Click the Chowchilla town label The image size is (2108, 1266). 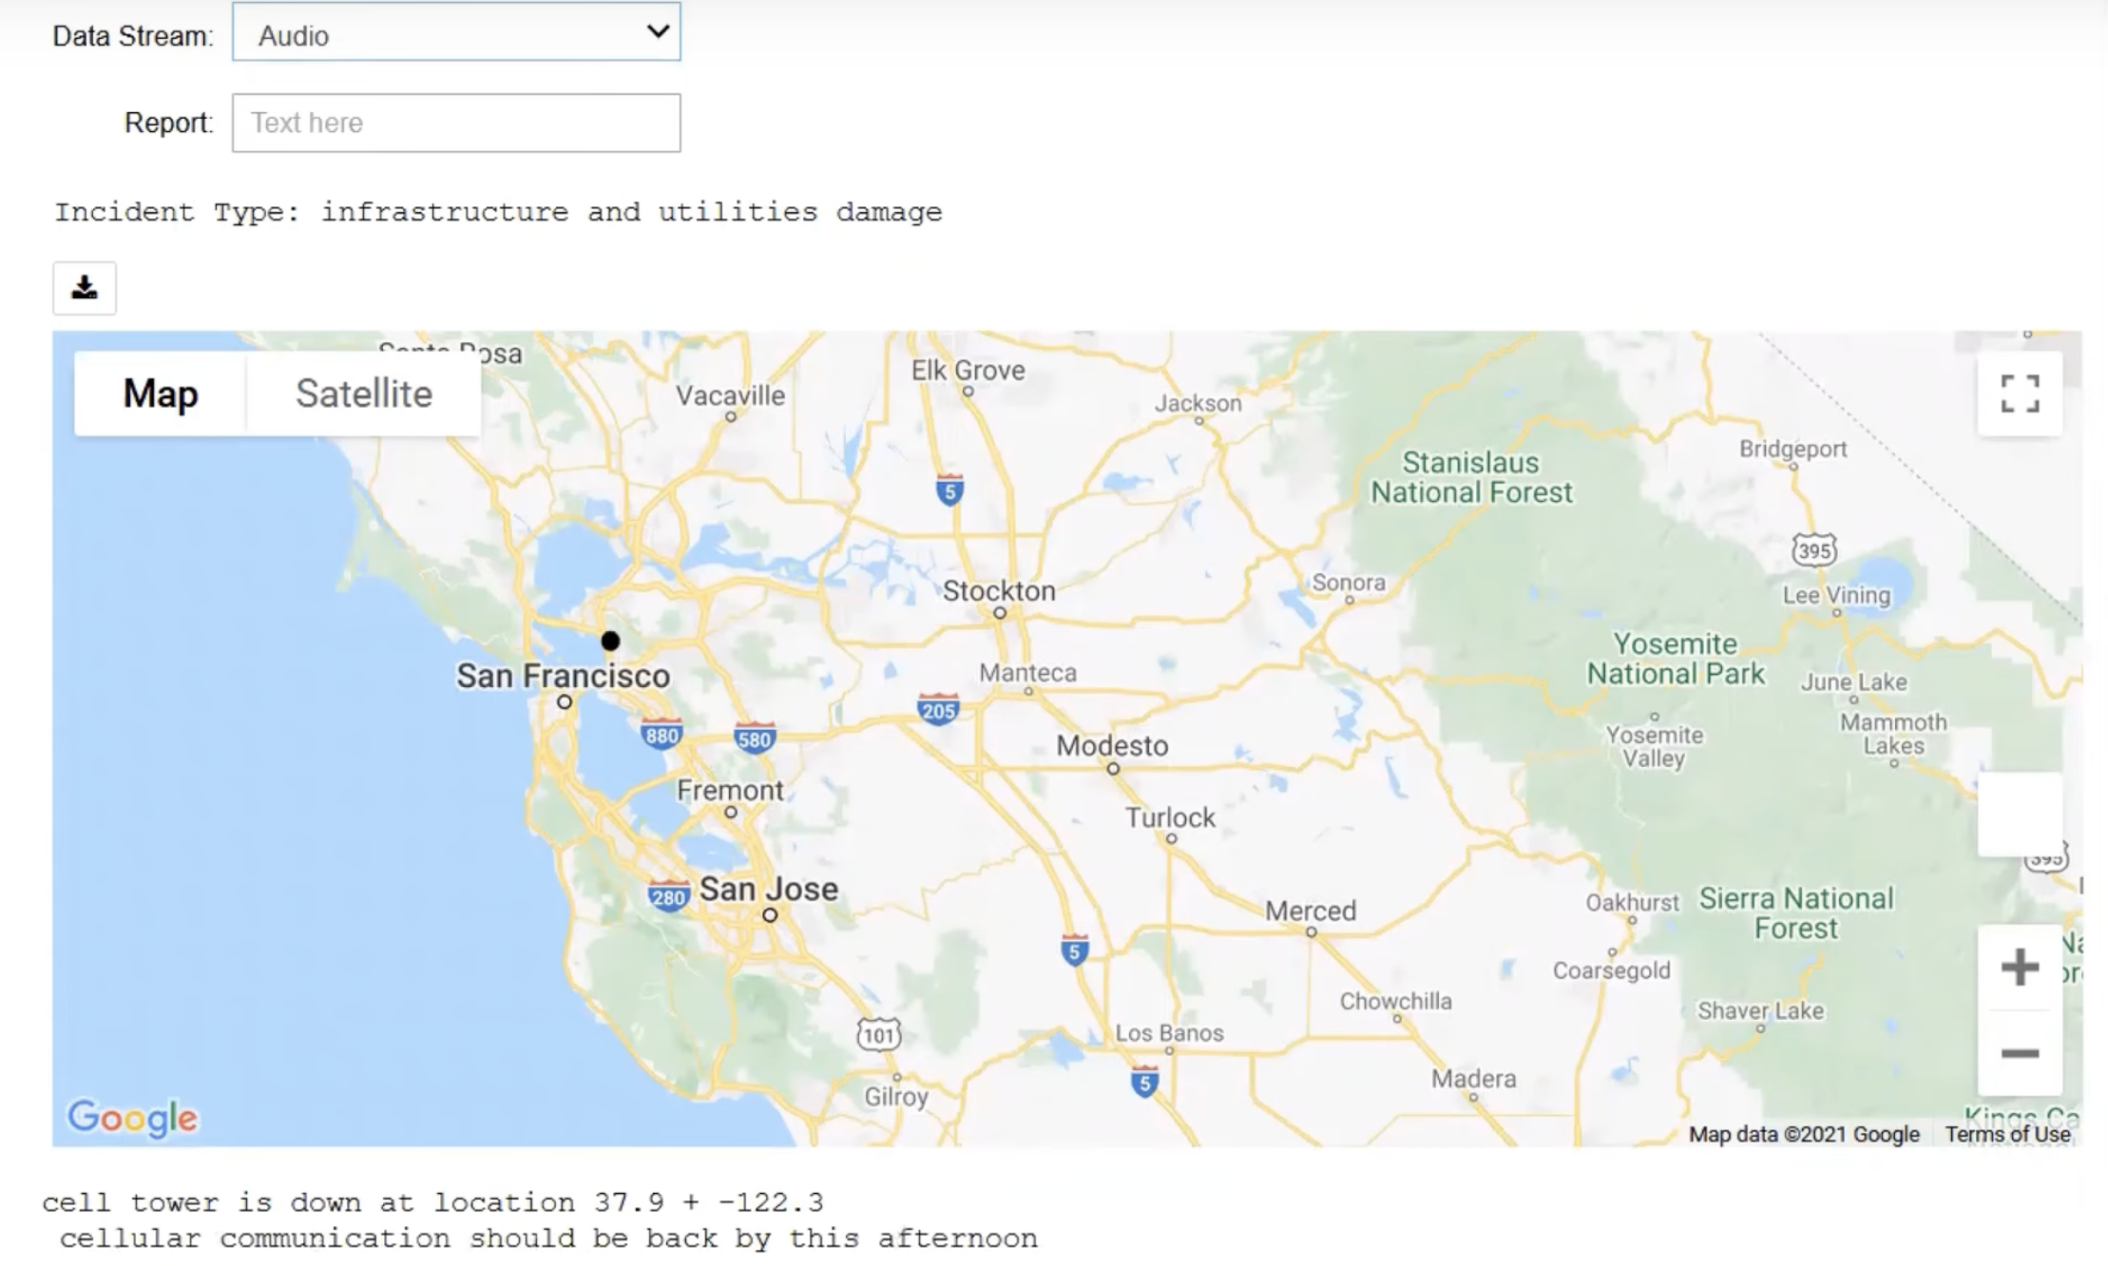click(x=1395, y=1001)
